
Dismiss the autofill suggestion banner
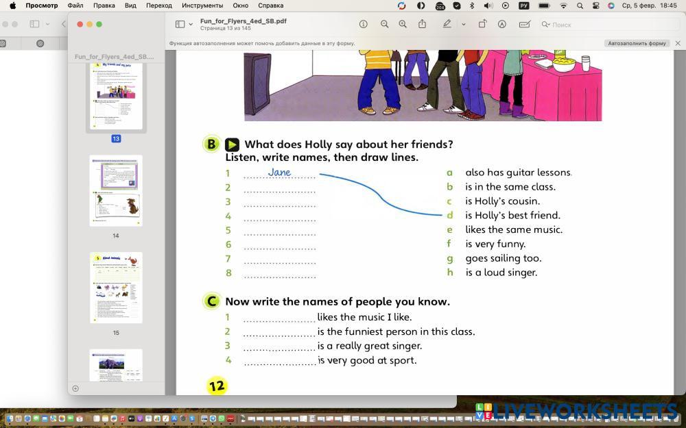point(678,43)
